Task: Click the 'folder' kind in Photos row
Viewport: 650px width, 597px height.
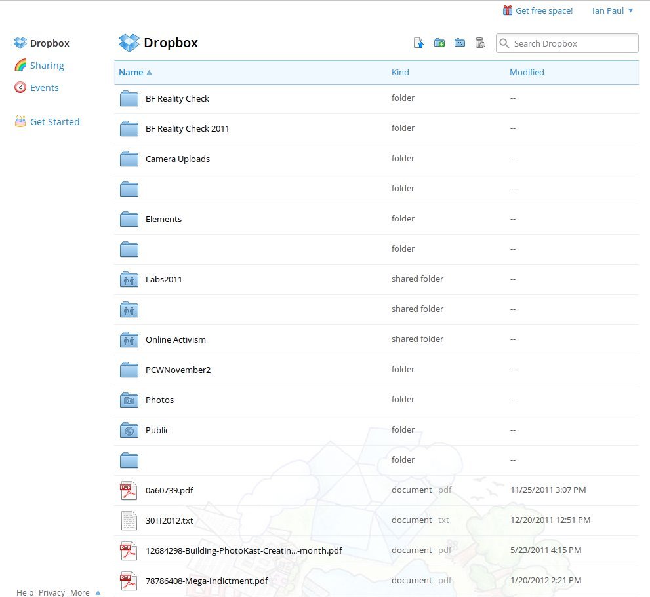Action: pos(403,399)
